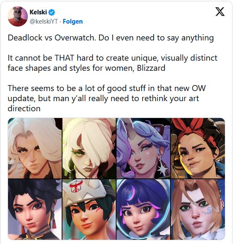Open blue-haired character in space helmet portrait
This screenshot has height=244, width=235.
coord(143,209)
